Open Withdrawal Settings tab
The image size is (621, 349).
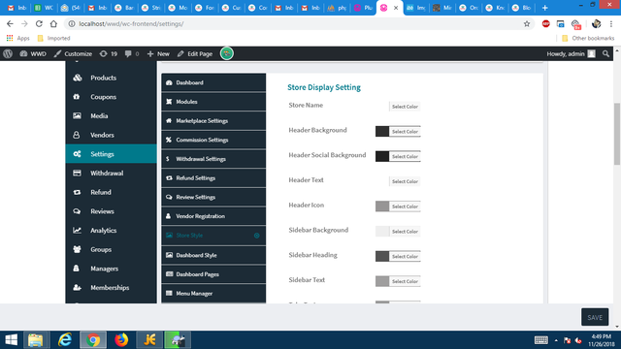point(213,159)
